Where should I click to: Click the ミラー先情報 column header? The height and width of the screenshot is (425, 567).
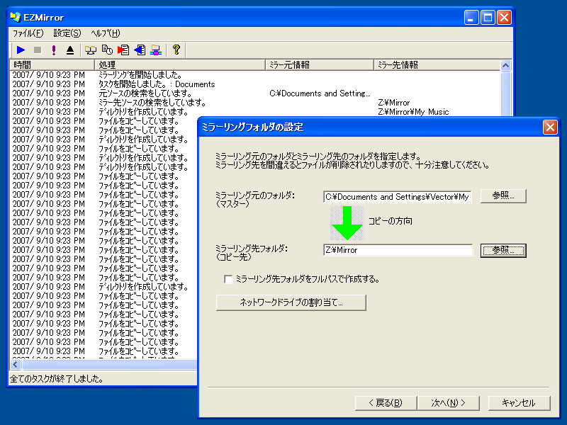[x=437, y=65]
